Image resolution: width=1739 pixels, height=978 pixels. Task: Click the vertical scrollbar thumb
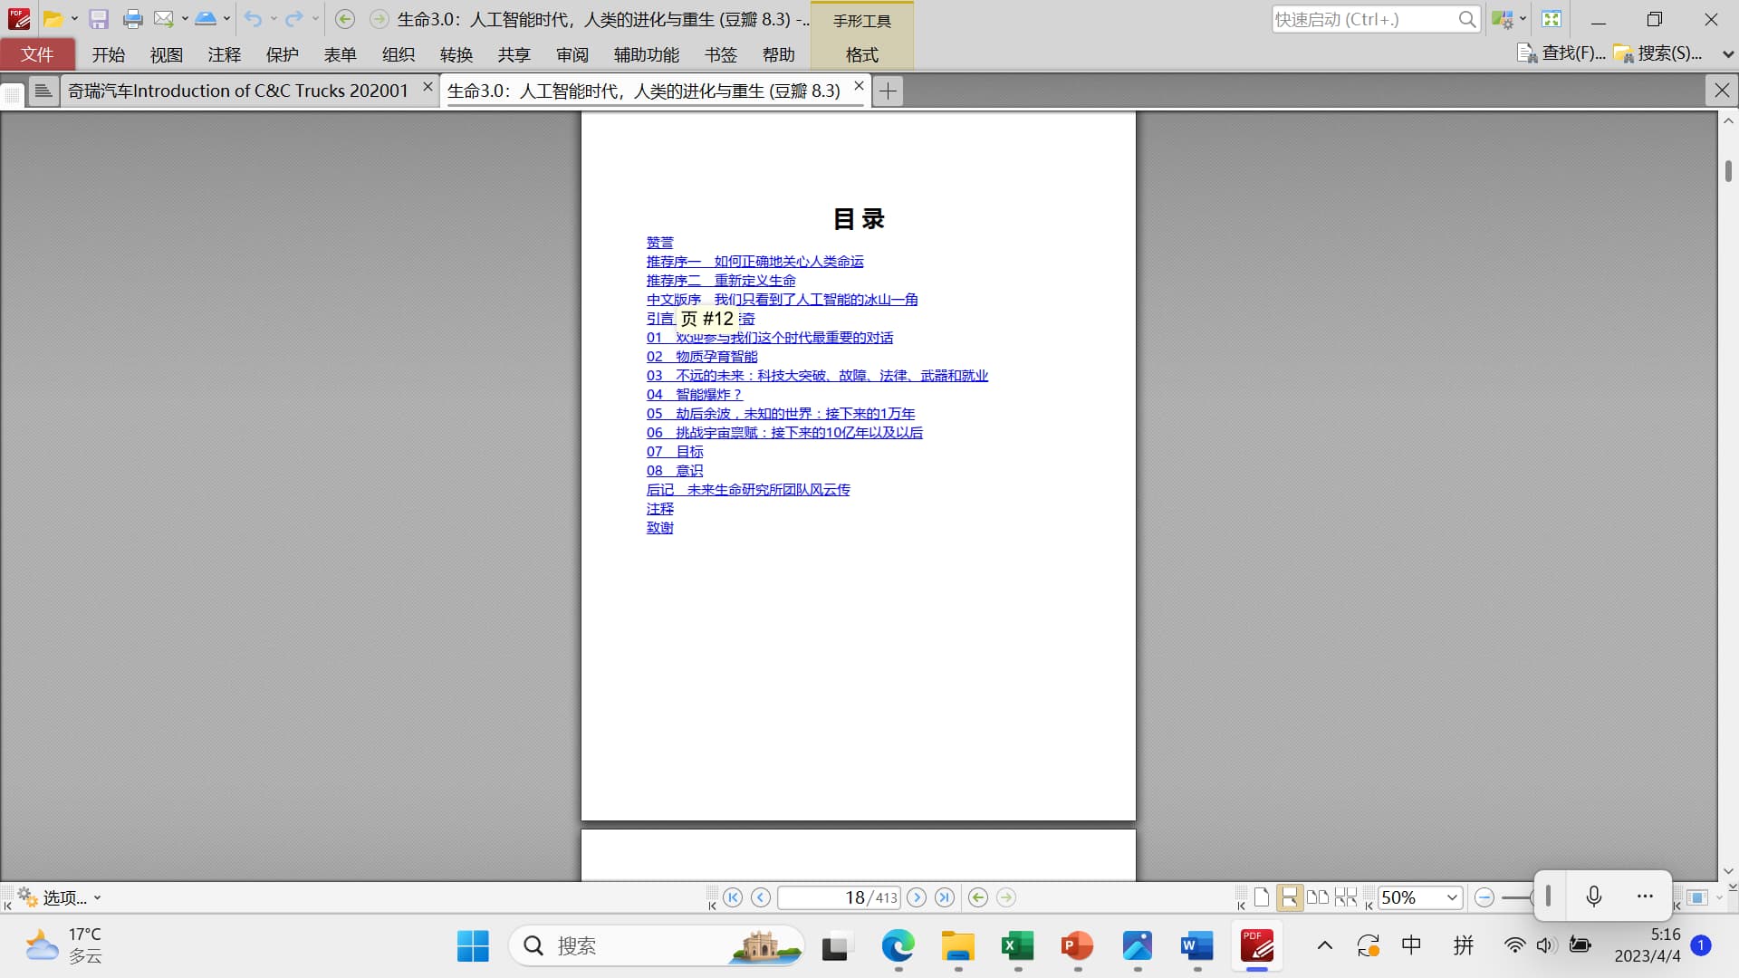[1728, 170]
